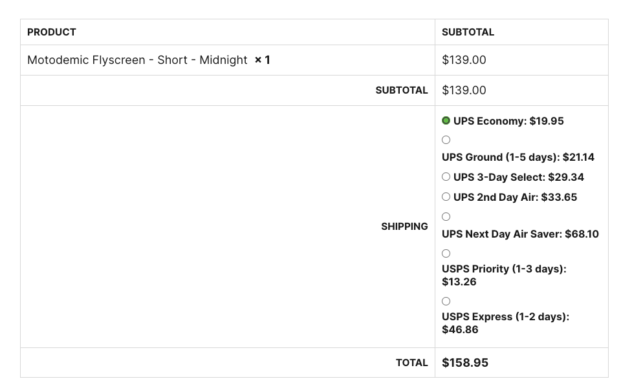Select UPS Next Day Air Saver shipping
Viewport: 621px width, 390px height.
pyautogui.click(x=446, y=216)
